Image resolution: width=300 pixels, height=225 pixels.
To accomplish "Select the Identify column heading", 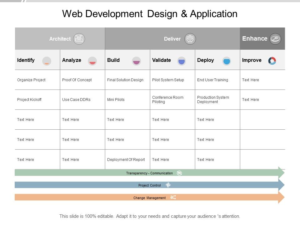I will tap(26, 60).
